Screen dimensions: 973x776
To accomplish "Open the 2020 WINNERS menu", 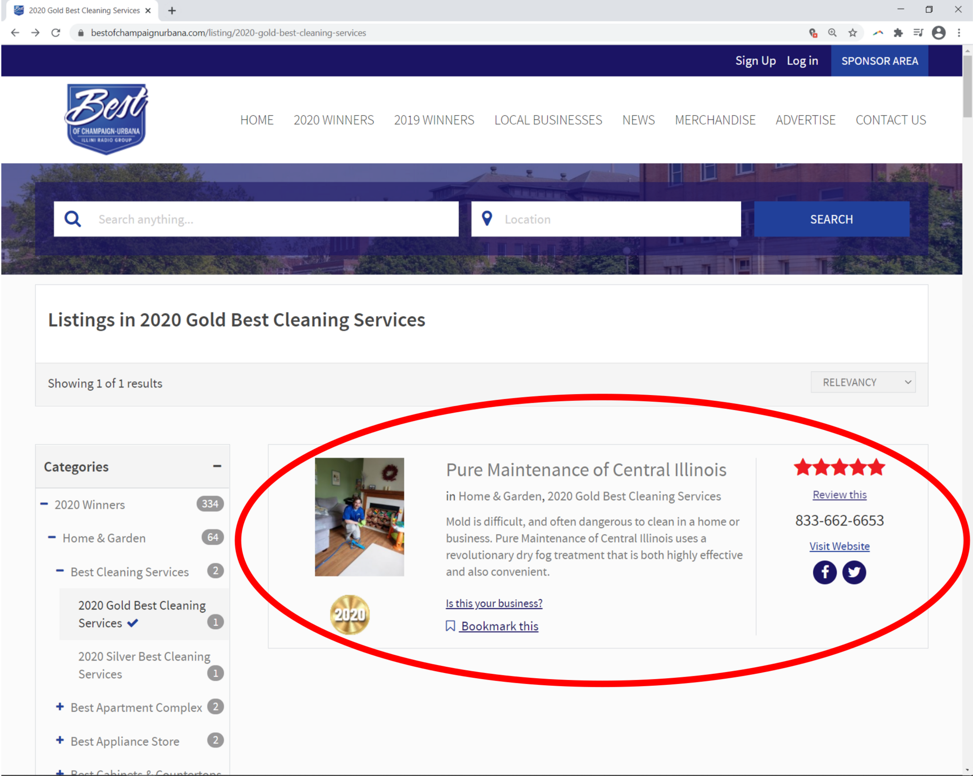I will [x=334, y=120].
